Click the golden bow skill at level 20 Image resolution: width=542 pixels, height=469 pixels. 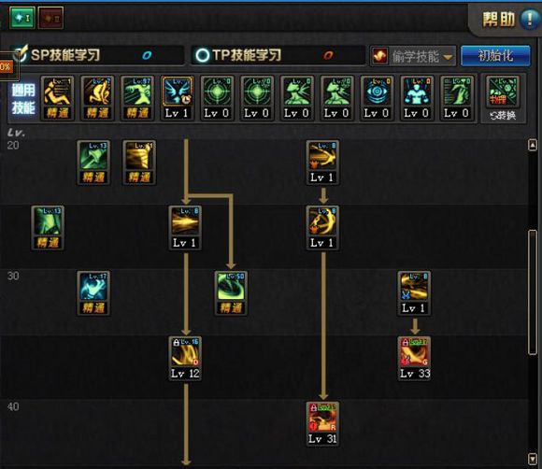click(322, 163)
